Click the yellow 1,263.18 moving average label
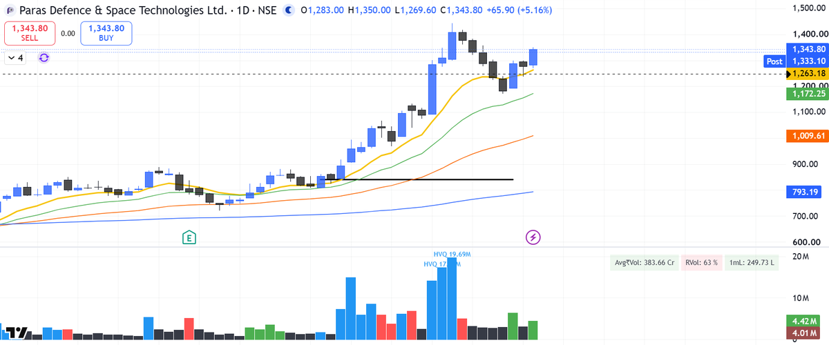 pos(807,73)
